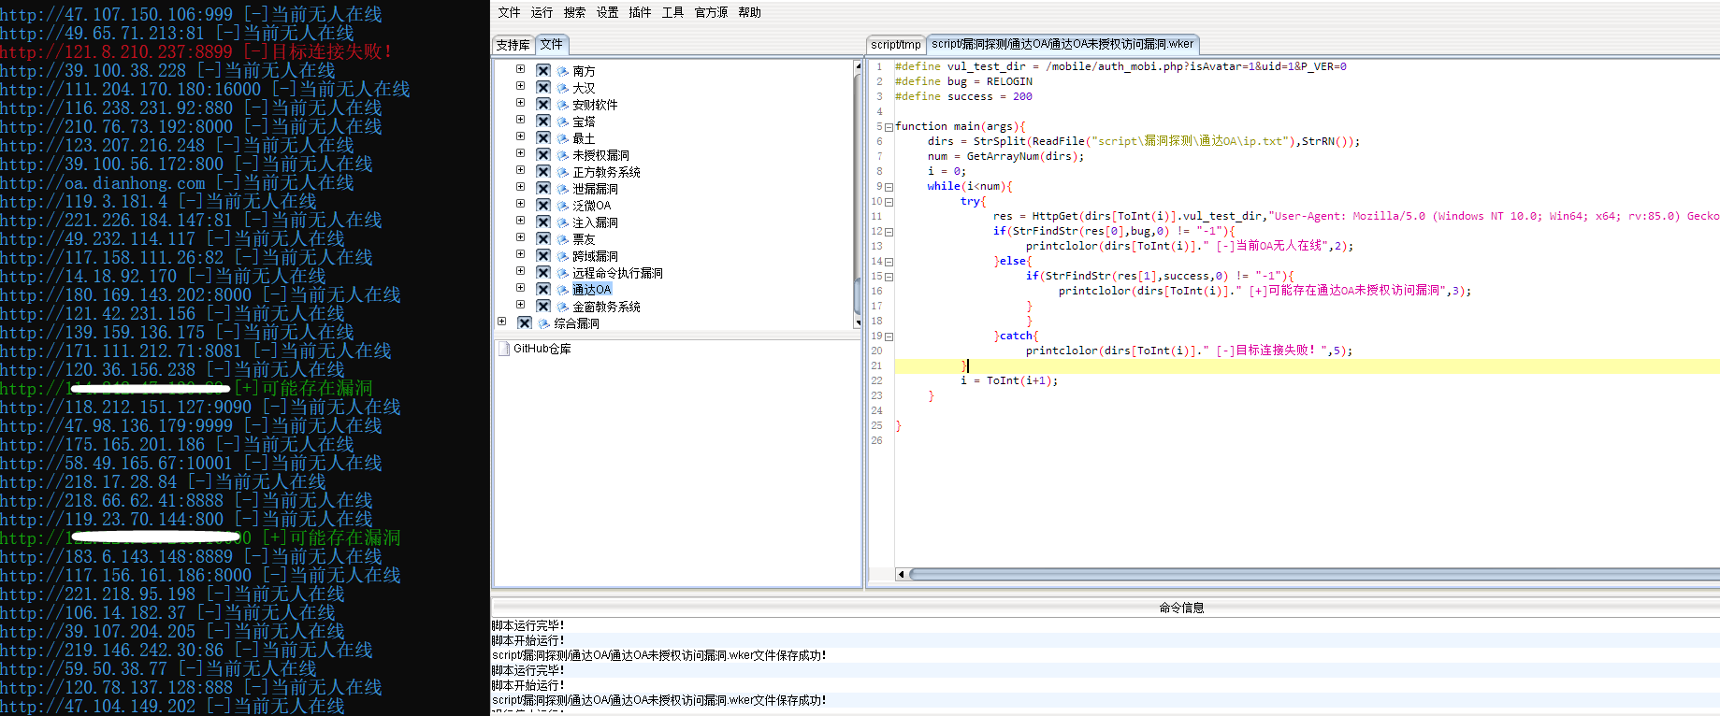1720x716 pixels.
Task: Expand the 最土 tree node
Action: pyautogui.click(x=521, y=136)
